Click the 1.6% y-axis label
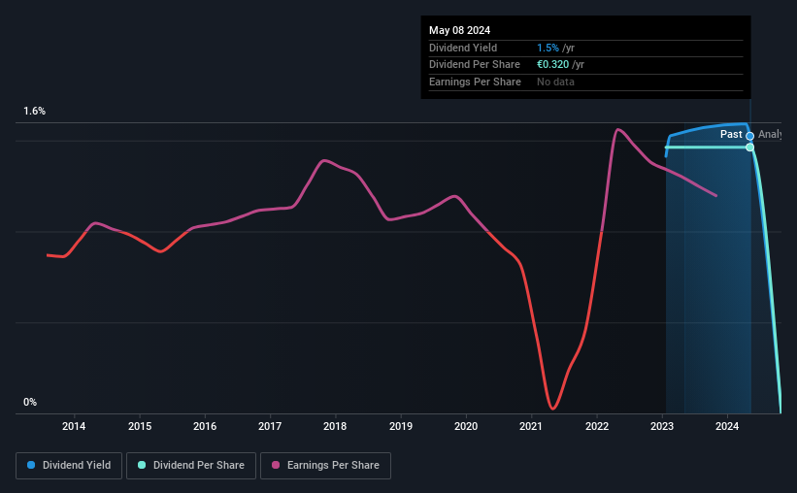Screen dimensions: 797x493 tap(35, 112)
